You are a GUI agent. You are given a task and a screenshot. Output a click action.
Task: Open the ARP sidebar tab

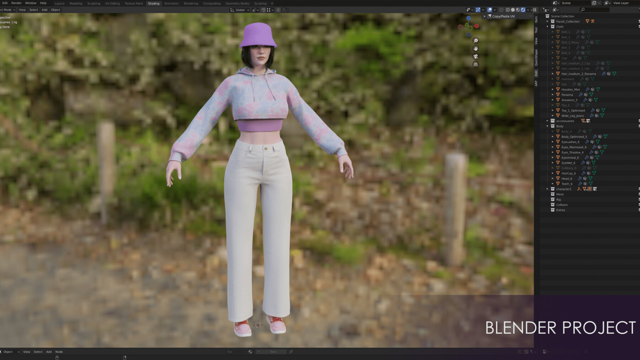pyautogui.click(x=536, y=83)
